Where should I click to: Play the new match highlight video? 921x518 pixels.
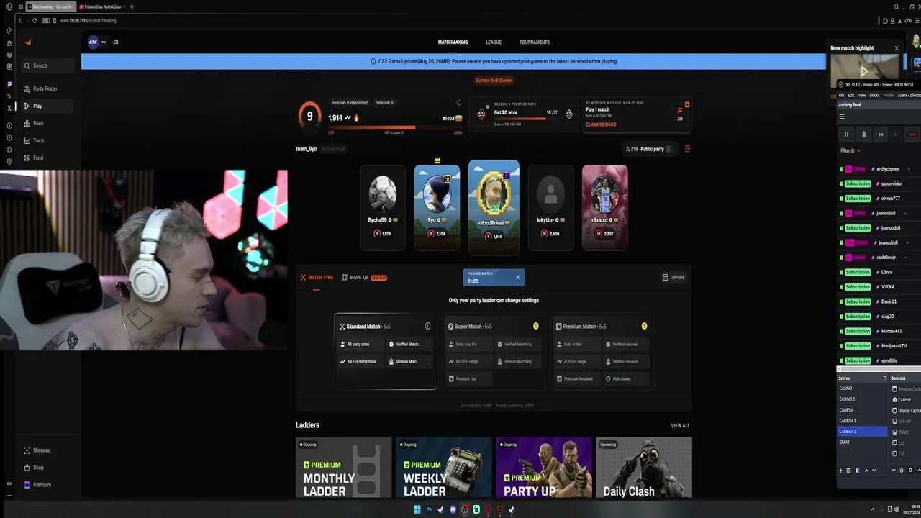(864, 71)
